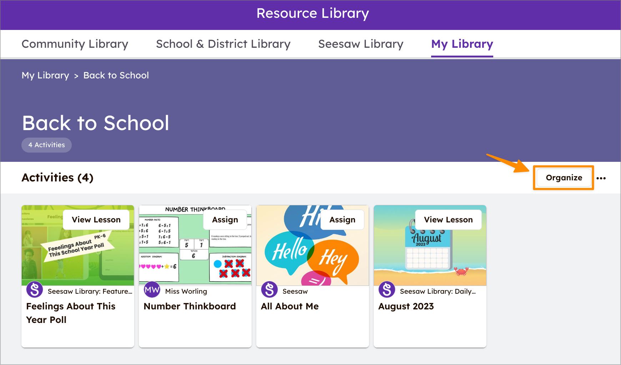Click the 4 Activities badge

47,145
